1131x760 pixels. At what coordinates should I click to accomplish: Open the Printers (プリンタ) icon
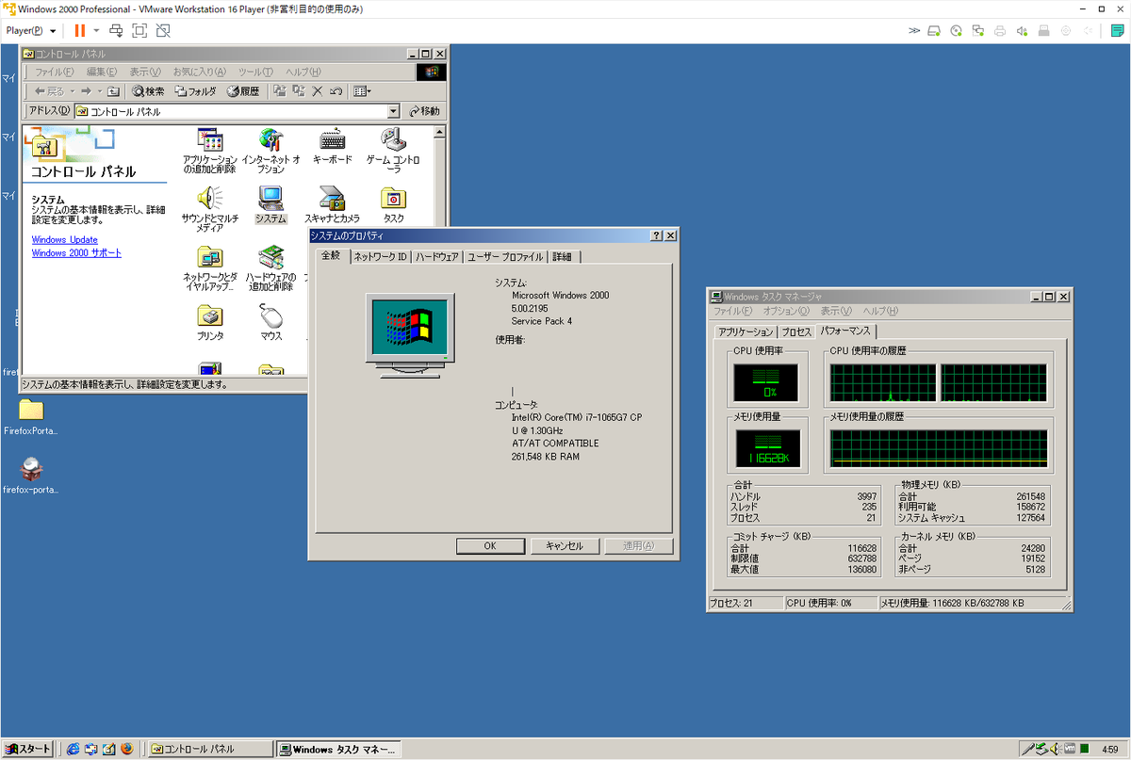(210, 322)
